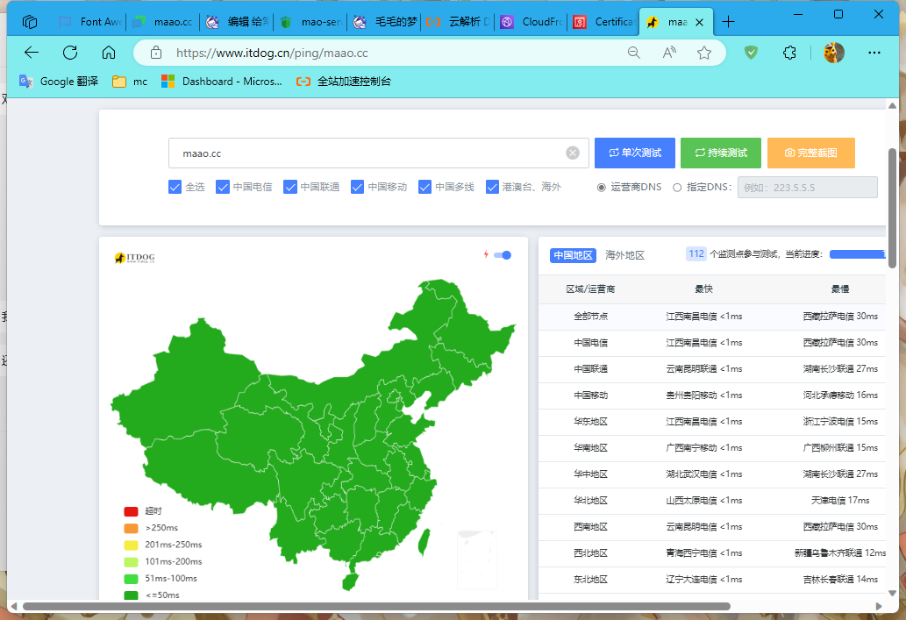Open the 全站加速控制台 bookmark

tap(344, 82)
